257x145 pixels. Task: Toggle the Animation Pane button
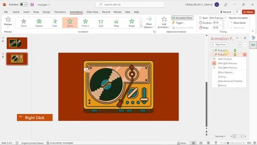point(182,18)
